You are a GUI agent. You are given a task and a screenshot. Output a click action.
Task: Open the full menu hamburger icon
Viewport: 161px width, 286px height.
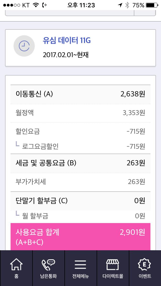coord(80,265)
